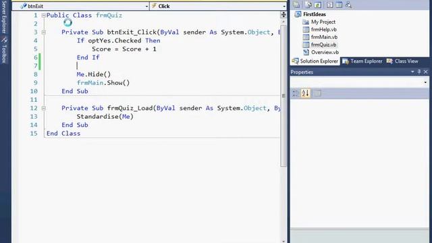
Task: Select frmQuiz.vb file
Action: 324,45
